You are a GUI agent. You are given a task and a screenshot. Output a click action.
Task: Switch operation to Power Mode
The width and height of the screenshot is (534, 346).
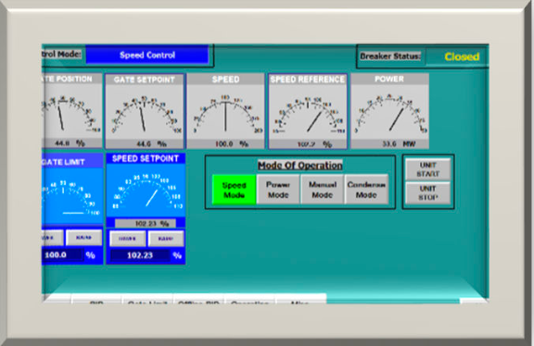pos(278,190)
